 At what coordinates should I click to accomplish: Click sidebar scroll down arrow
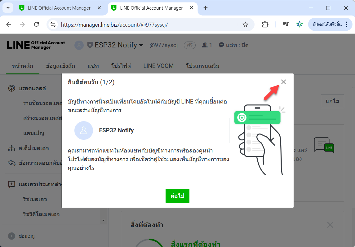click(x=104, y=221)
